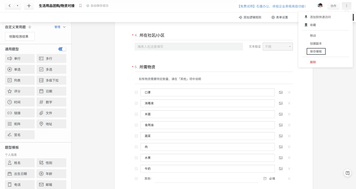Remove the 消毒液 option

point(289,103)
